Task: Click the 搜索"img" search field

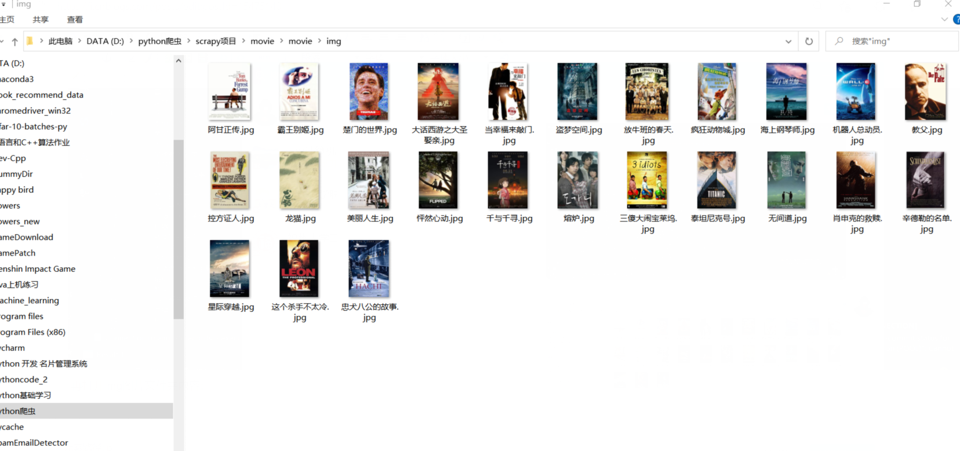Action: pyautogui.click(x=892, y=41)
